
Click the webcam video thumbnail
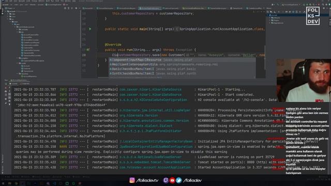click(304, 81)
